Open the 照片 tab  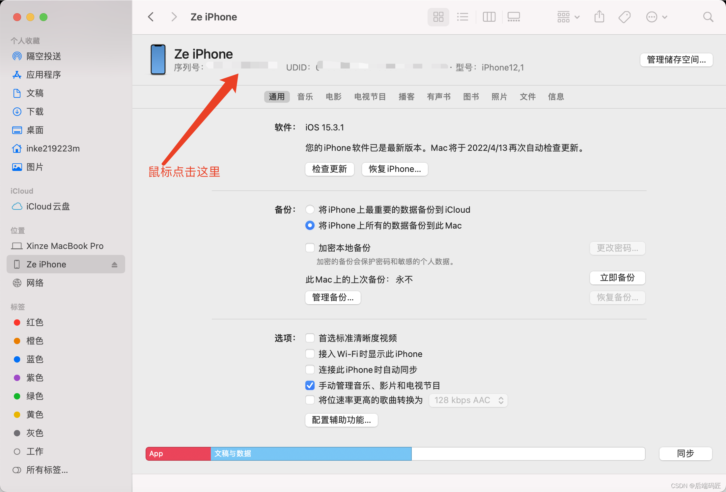499,96
